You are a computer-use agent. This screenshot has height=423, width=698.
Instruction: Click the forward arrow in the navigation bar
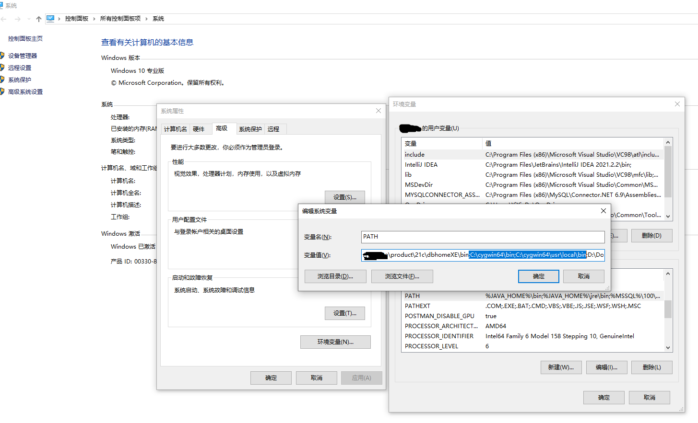coord(17,19)
